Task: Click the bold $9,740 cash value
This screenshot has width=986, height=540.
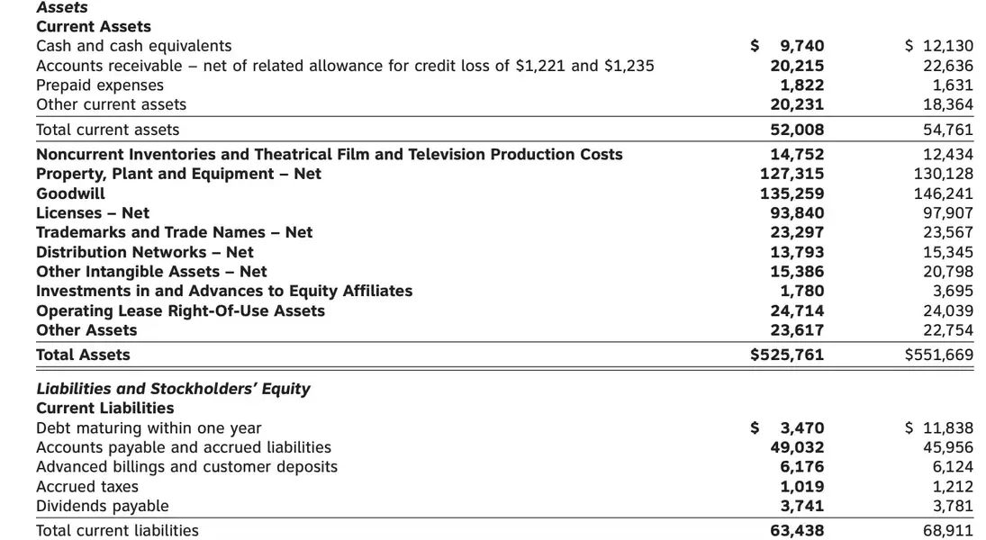Action: pos(788,46)
